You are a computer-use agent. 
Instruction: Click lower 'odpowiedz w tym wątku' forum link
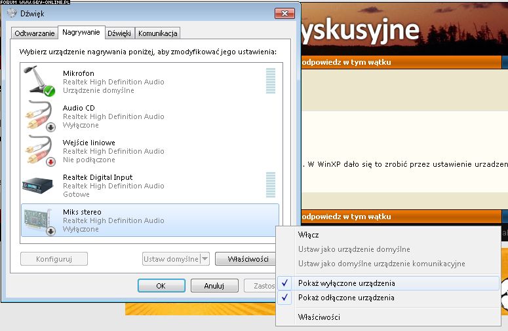pyautogui.click(x=346, y=217)
